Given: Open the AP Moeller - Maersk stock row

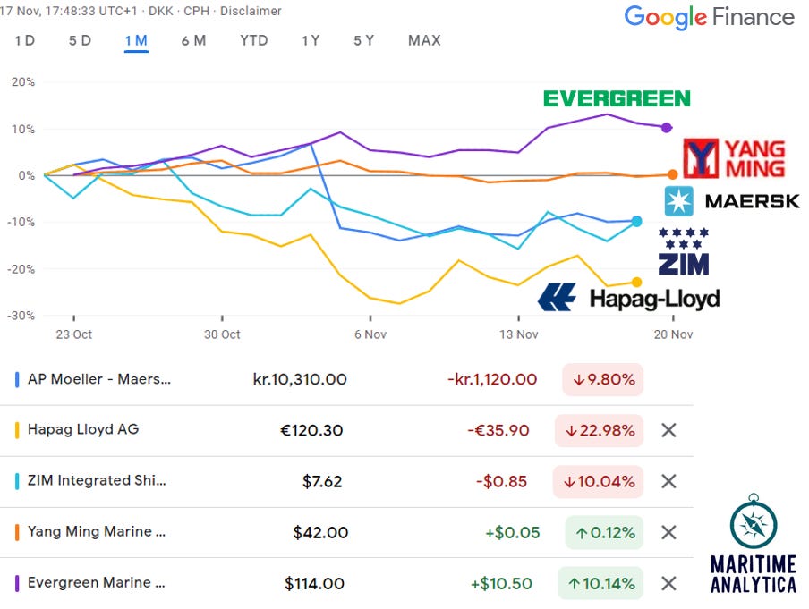Looking at the screenshot, I should [346, 379].
